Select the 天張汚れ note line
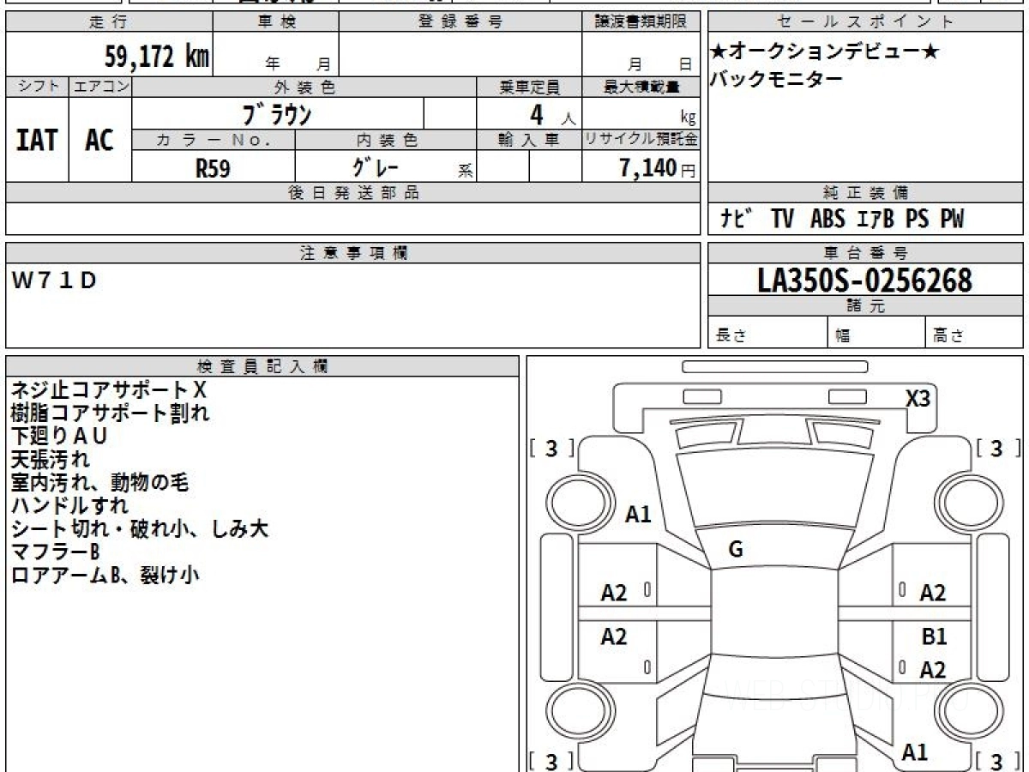Image resolution: width=1029 pixels, height=772 pixels. [50, 459]
